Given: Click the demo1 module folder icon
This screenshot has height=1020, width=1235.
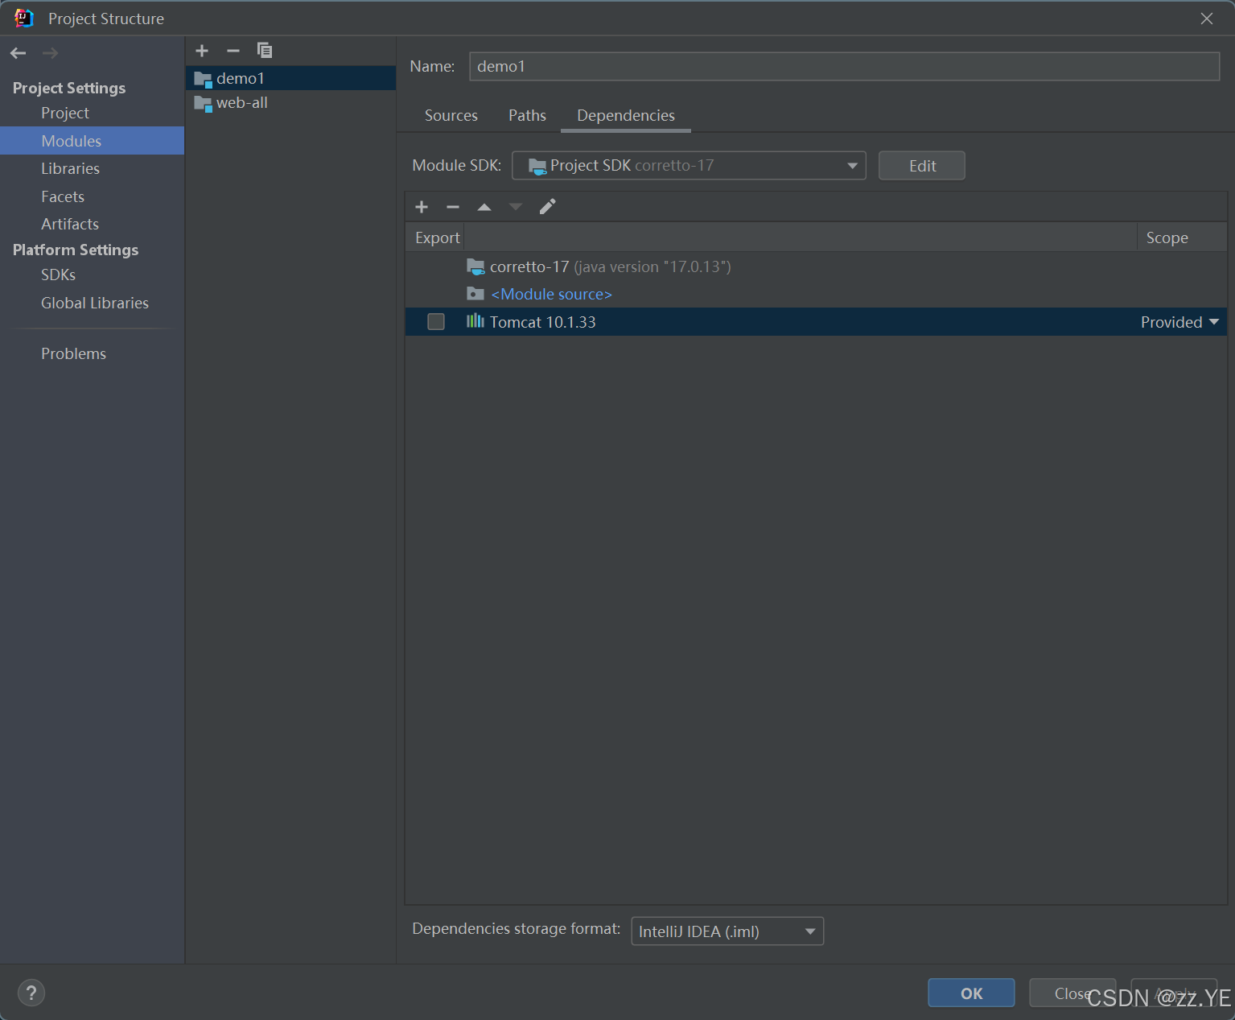Looking at the screenshot, I should pos(203,79).
